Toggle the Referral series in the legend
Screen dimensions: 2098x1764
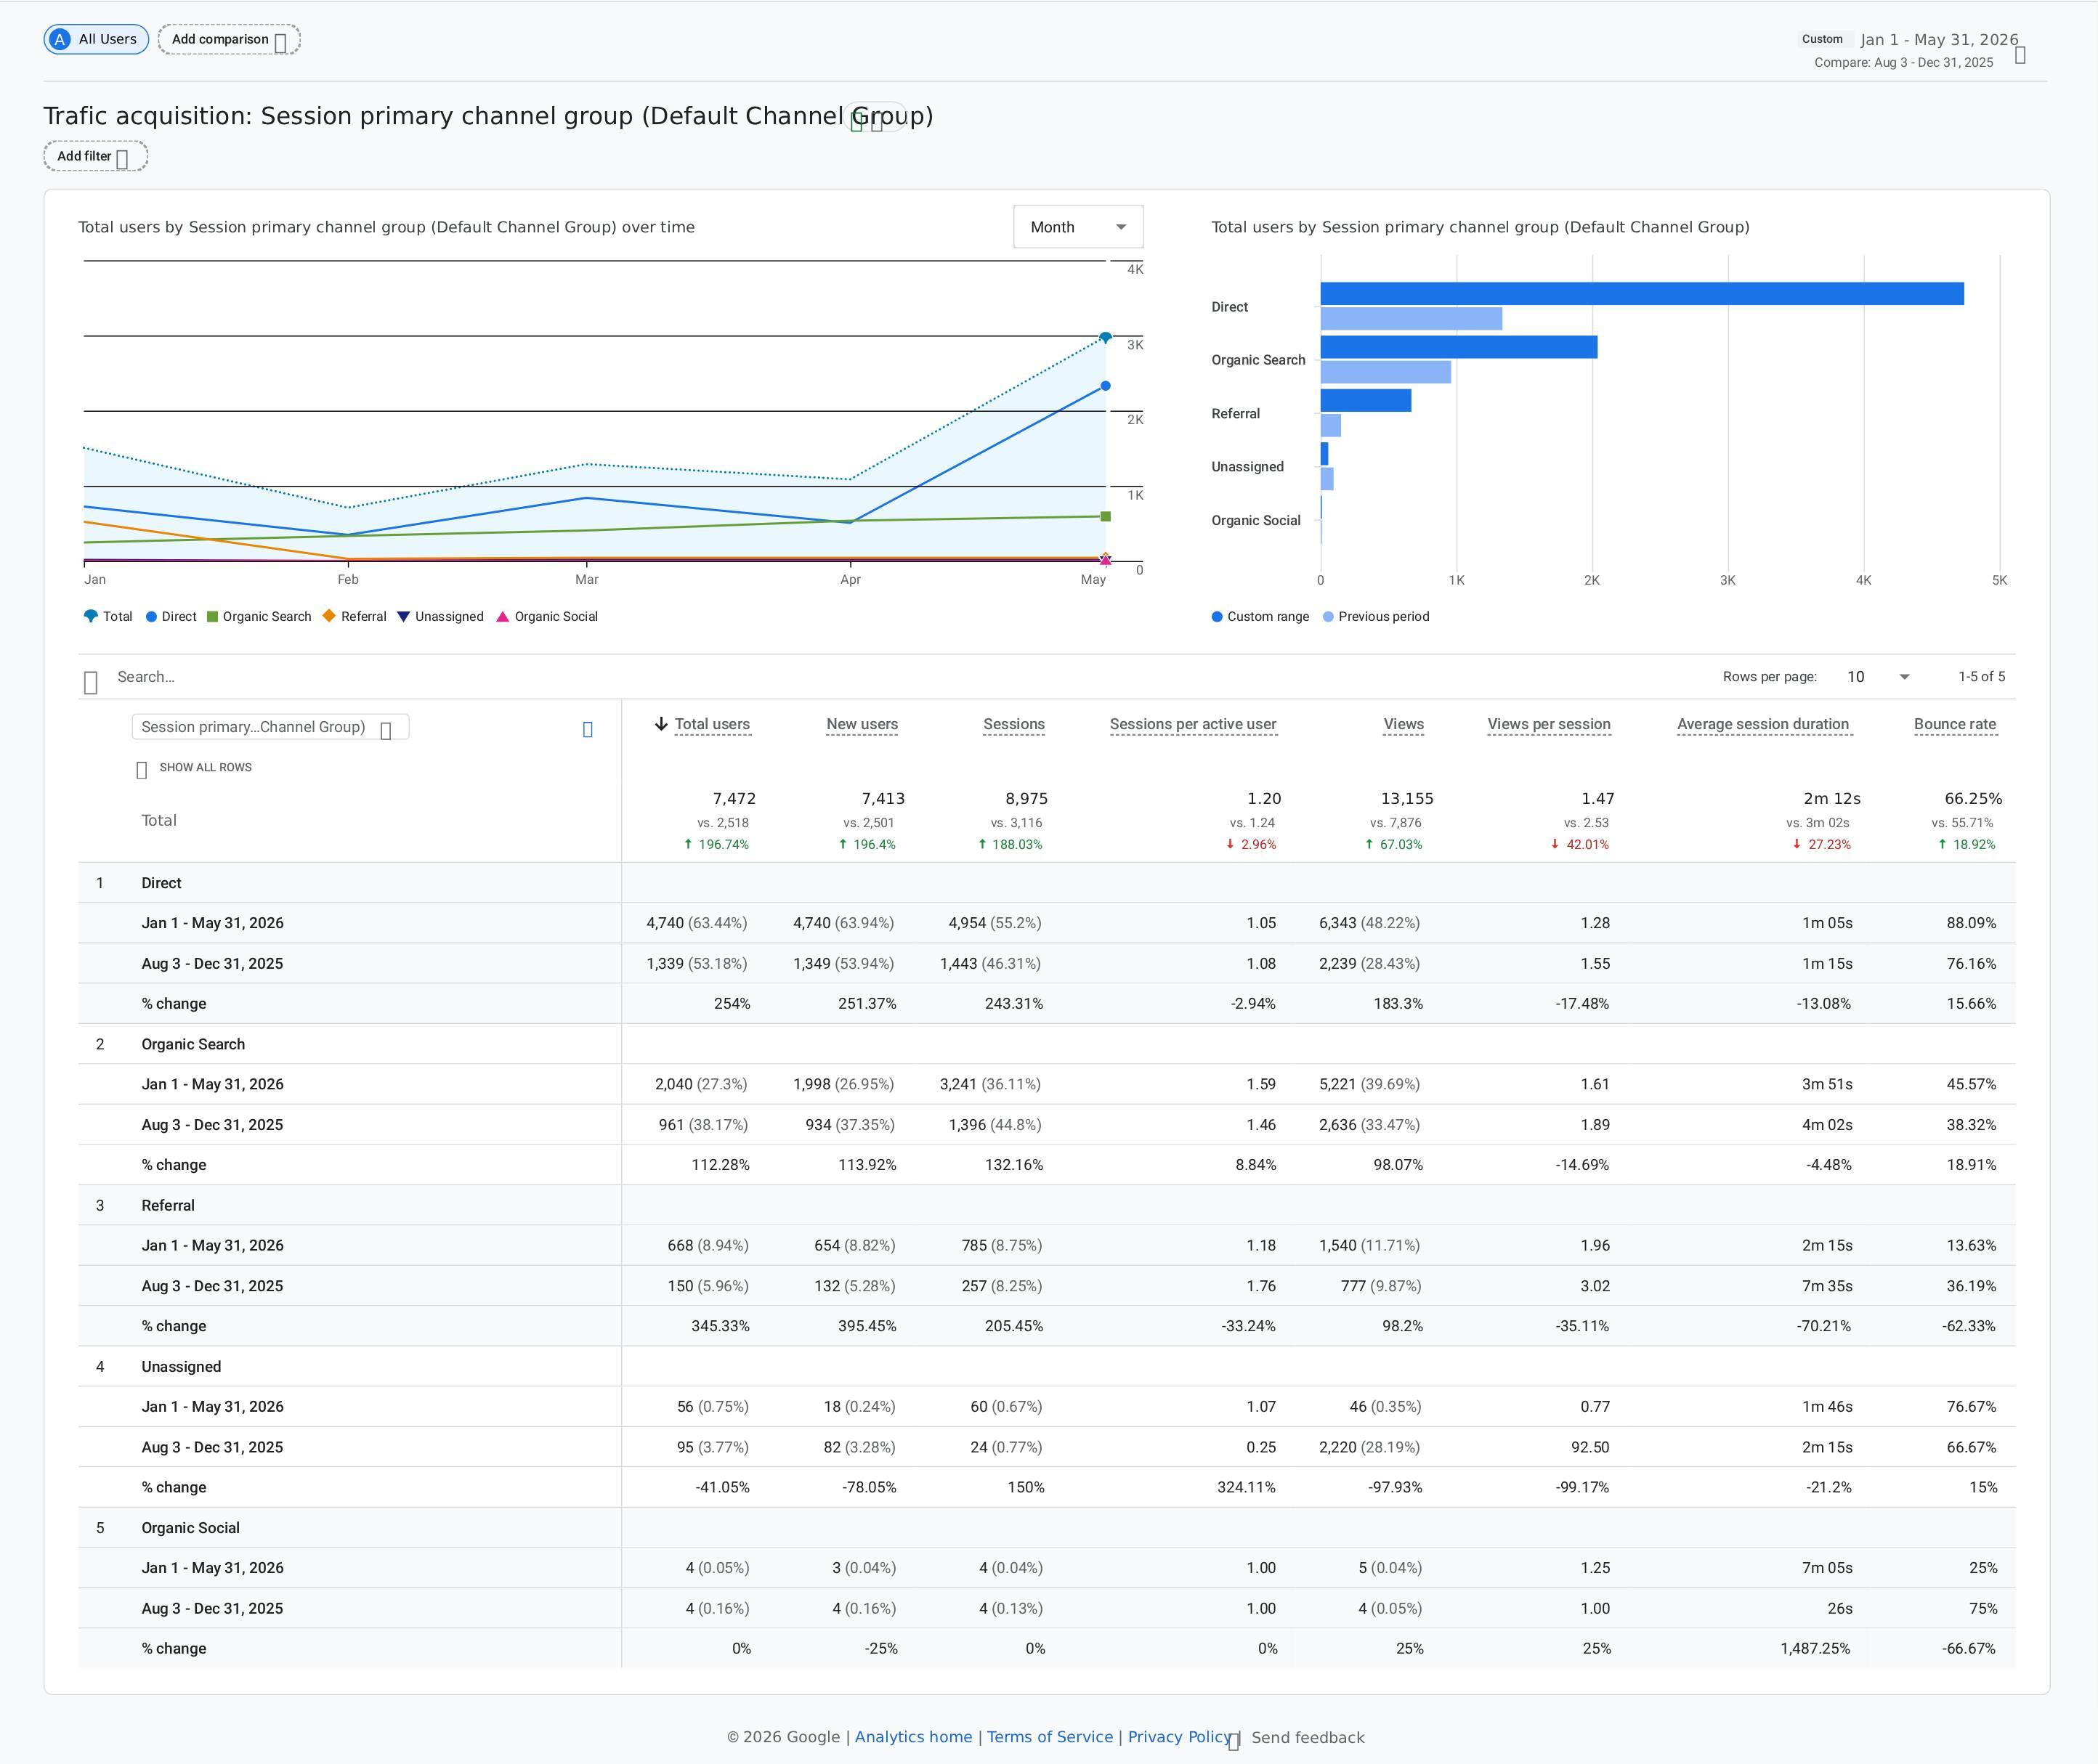(x=355, y=617)
